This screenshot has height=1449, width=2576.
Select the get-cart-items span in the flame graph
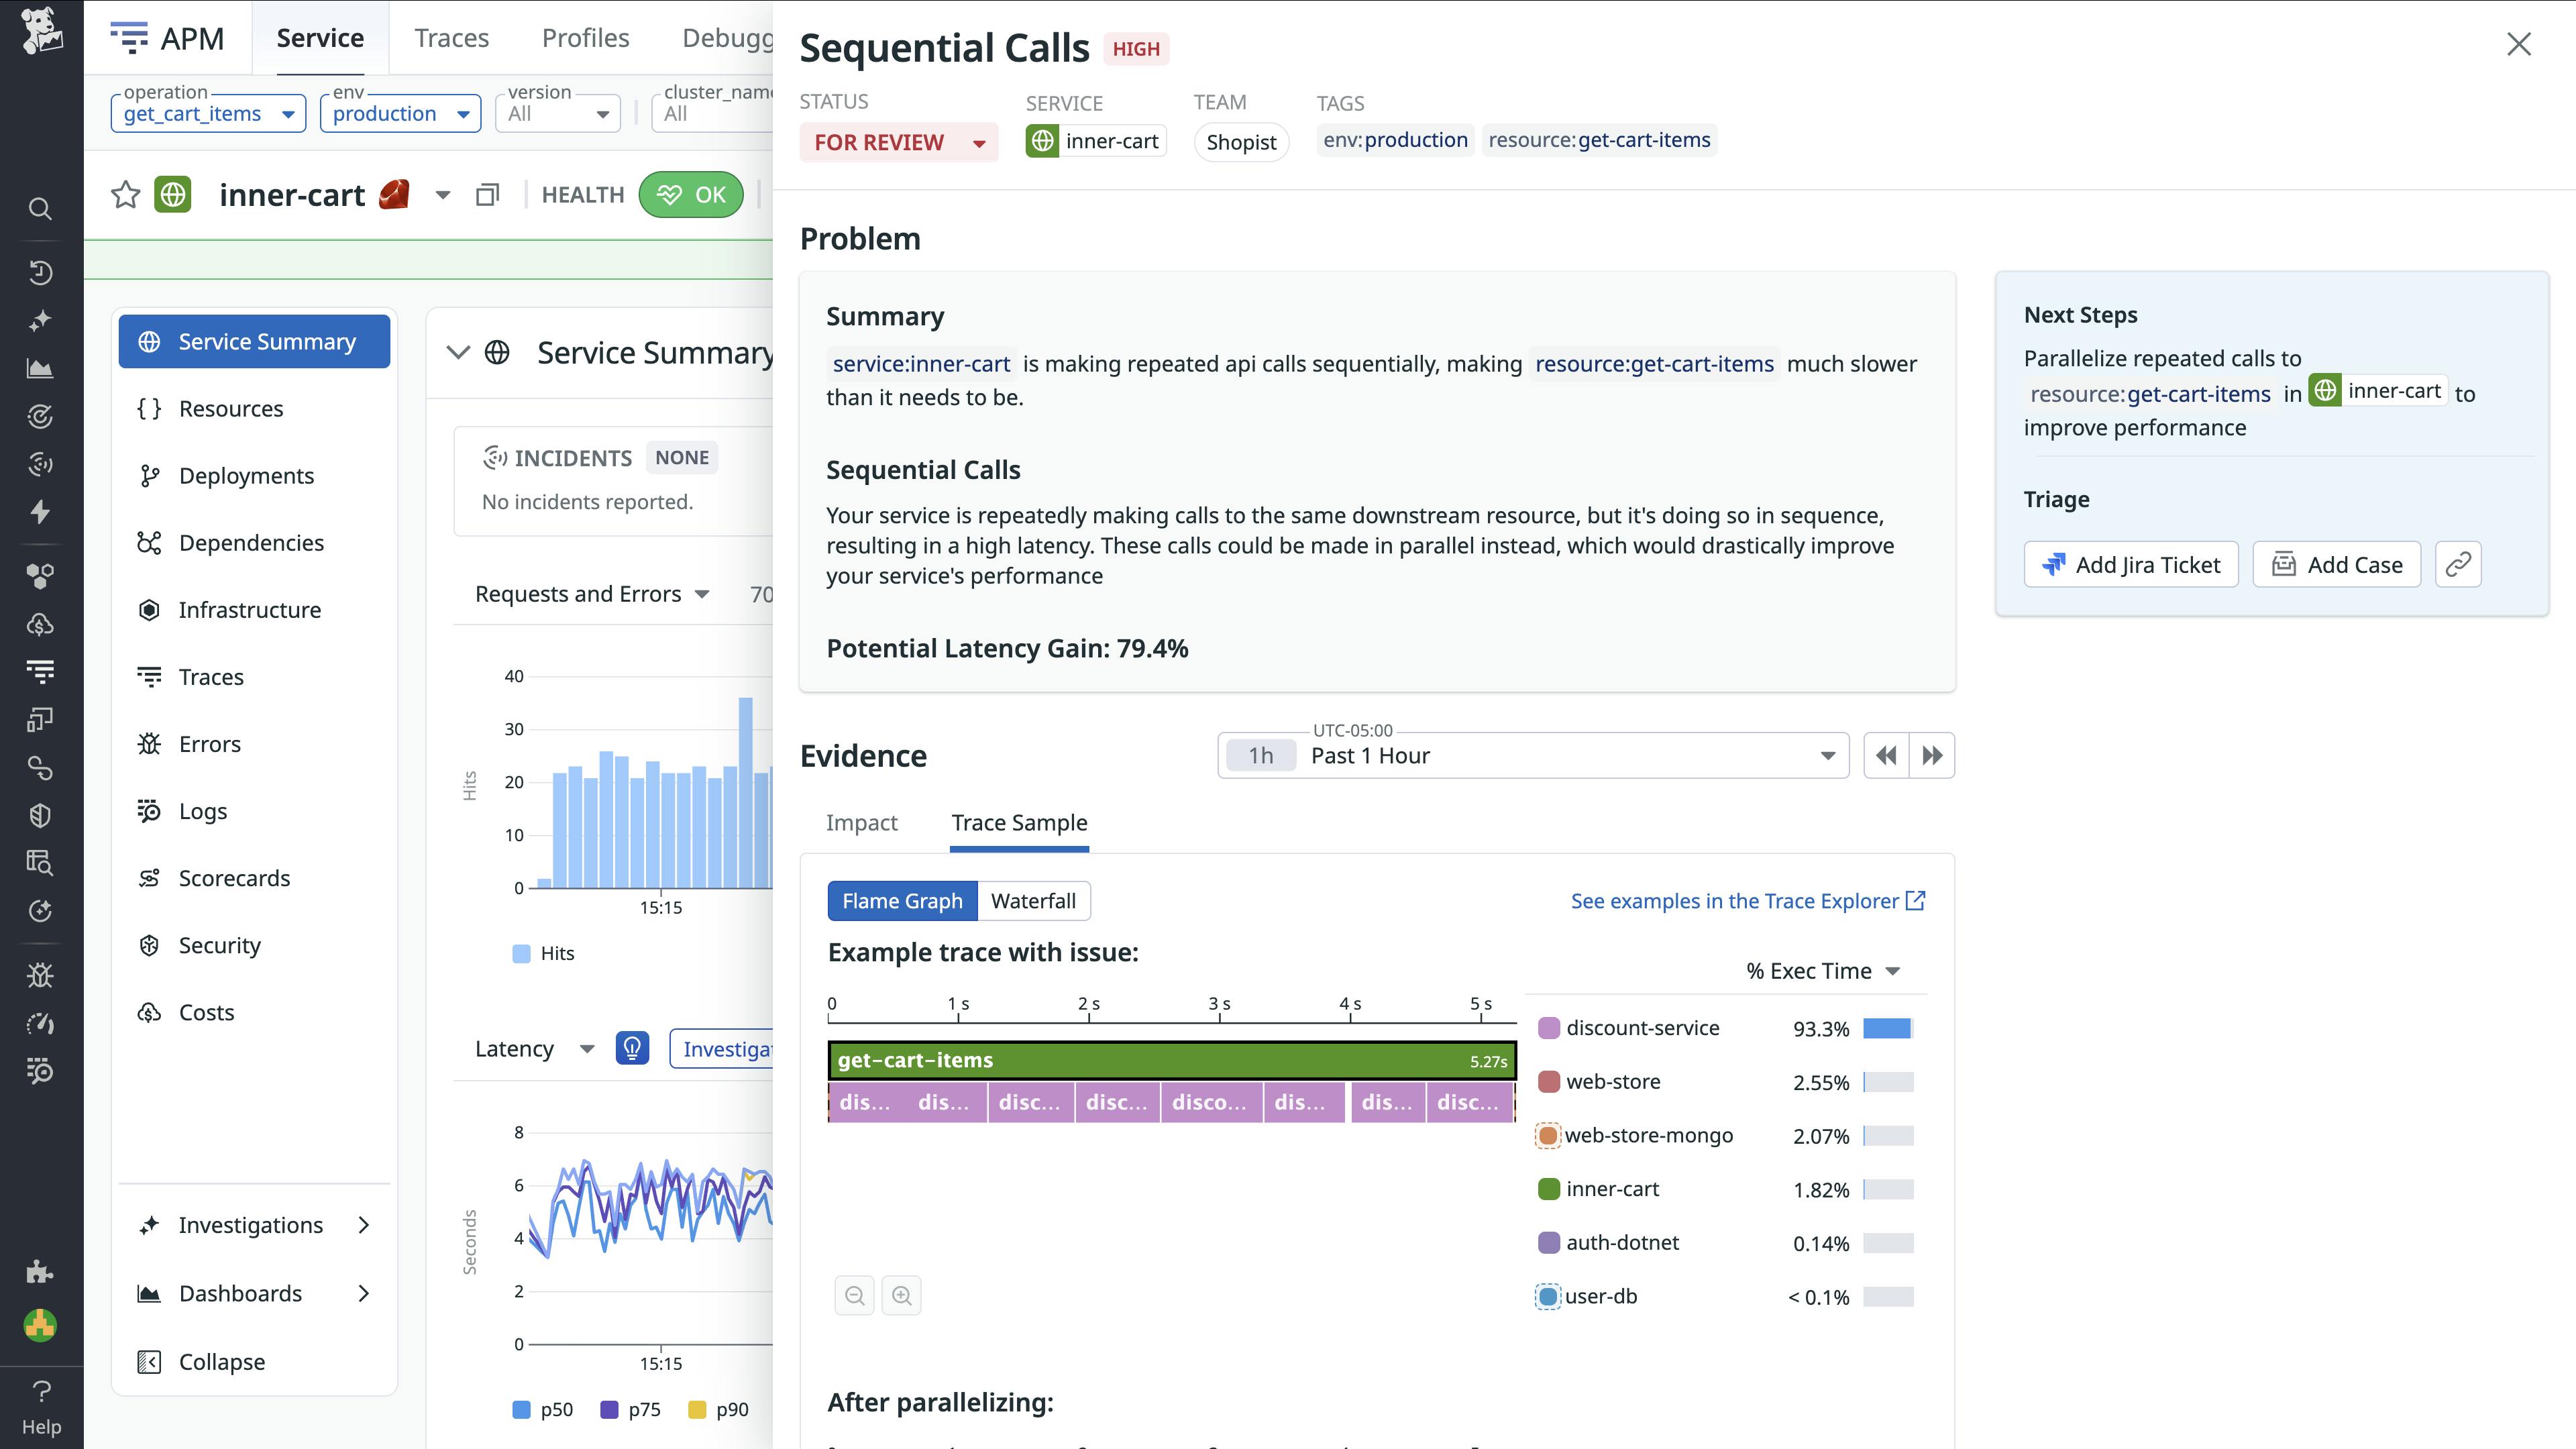[1170, 1060]
